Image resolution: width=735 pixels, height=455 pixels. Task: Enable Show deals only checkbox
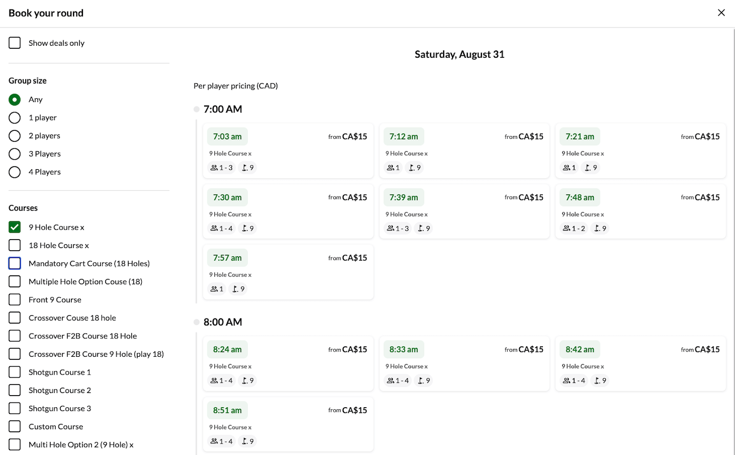(x=15, y=43)
